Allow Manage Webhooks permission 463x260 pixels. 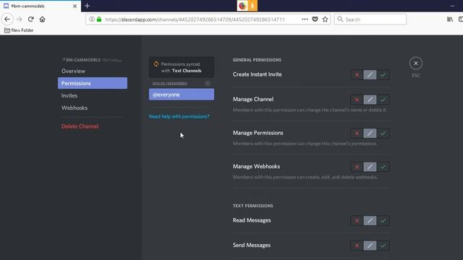(x=383, y=167)
